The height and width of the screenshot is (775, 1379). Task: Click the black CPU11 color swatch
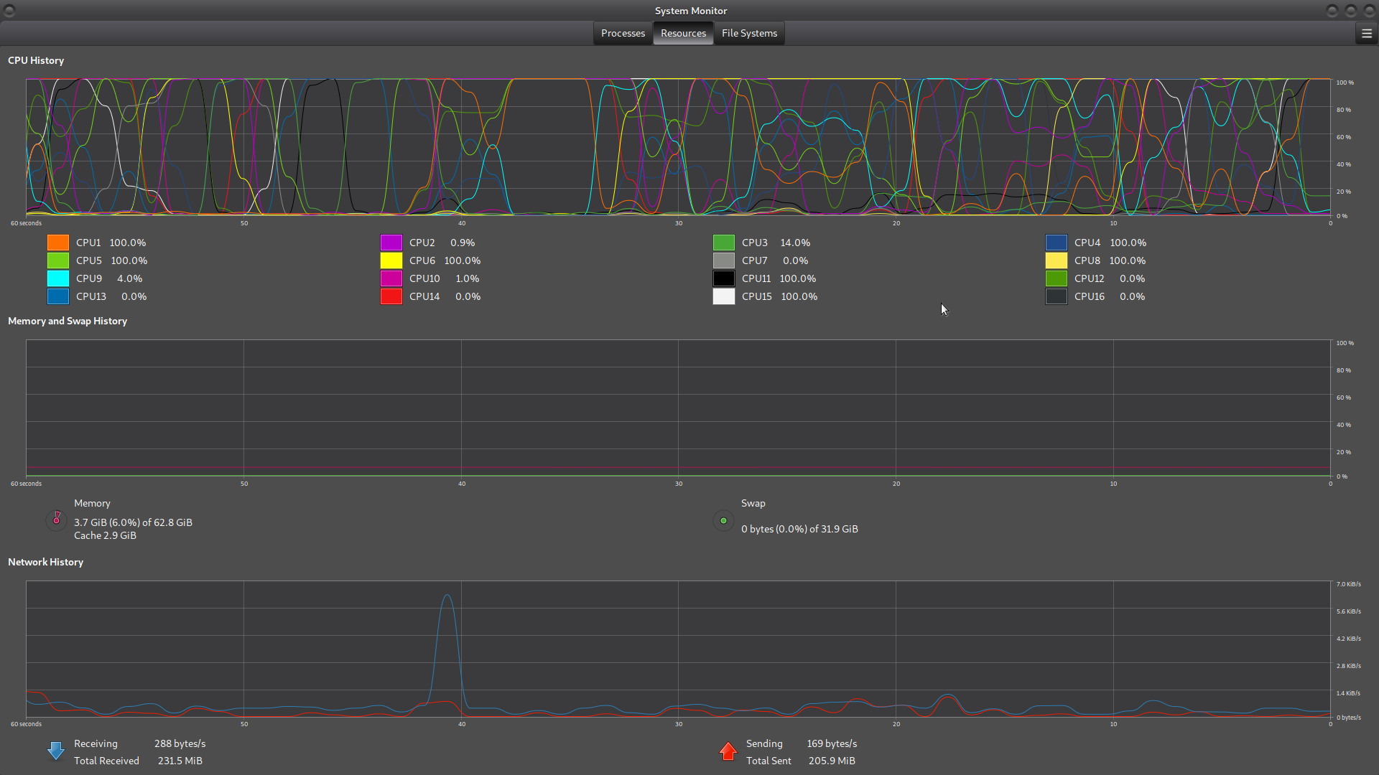pos(724,279)
